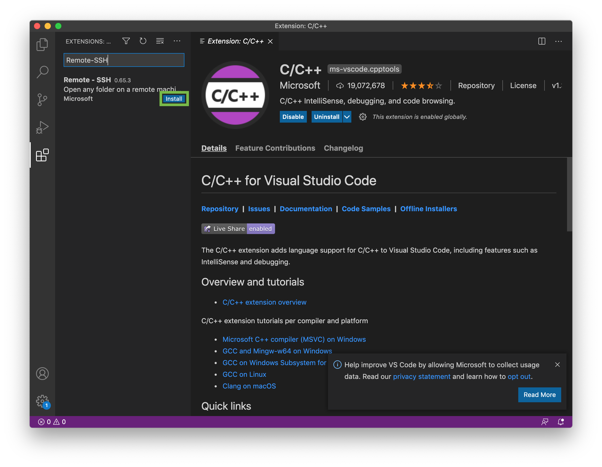602x467 pixels.
Task: Open Microsoft C++ compiler (MSVC) on Windows
Action: [294, 339]
